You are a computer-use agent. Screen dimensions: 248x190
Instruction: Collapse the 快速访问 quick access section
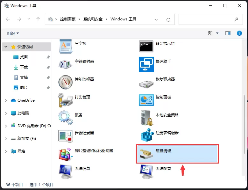click(6, 47)
